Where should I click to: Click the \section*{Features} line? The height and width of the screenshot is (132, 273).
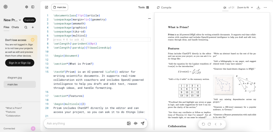69,96
